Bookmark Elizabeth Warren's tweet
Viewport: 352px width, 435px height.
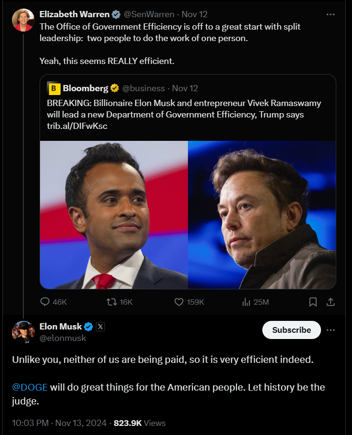(313, 302)
